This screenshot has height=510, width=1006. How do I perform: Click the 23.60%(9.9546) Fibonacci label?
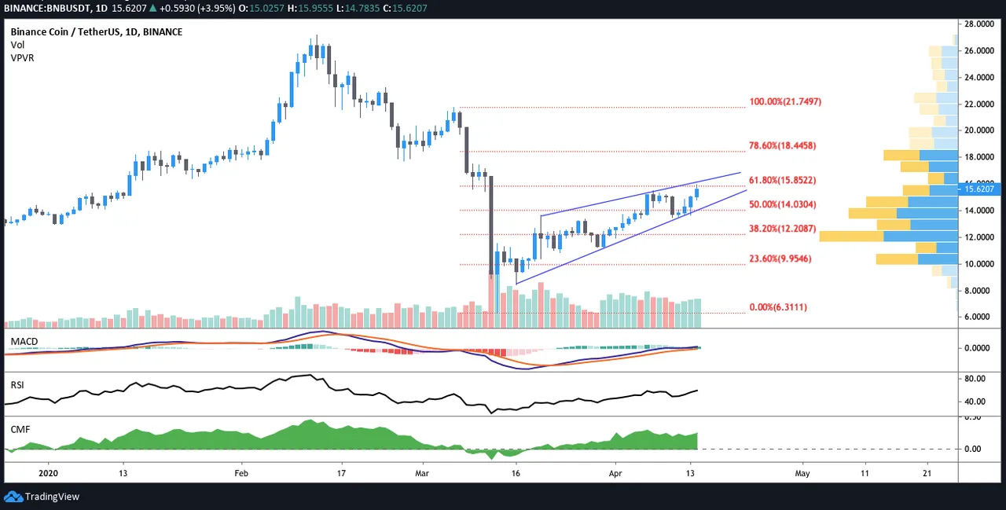[x=780, y=259]
